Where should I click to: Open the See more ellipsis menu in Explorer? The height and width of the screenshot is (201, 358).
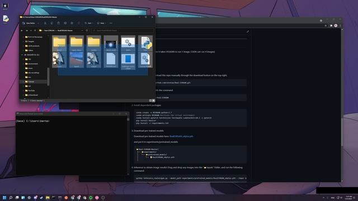(x=111, y=23)
